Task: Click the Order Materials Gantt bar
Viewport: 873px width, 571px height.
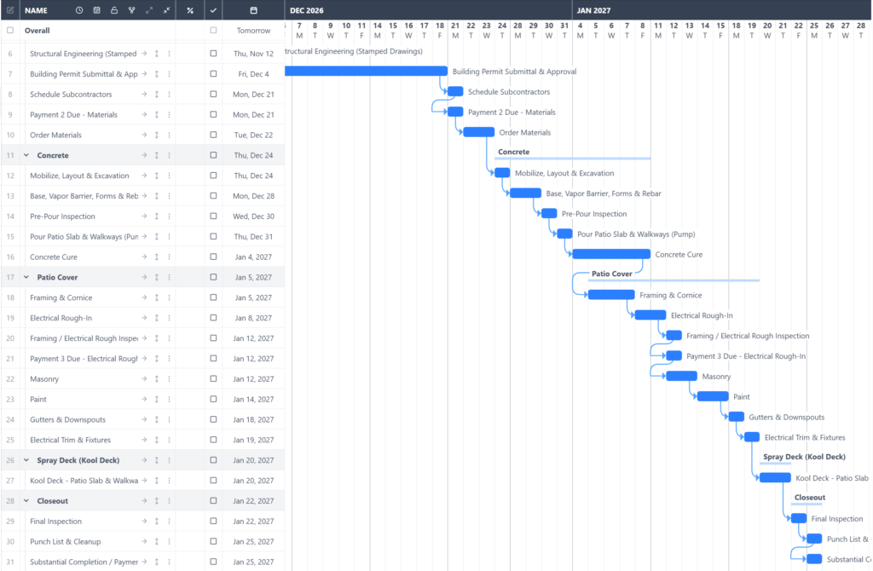Action: [479, 132]
